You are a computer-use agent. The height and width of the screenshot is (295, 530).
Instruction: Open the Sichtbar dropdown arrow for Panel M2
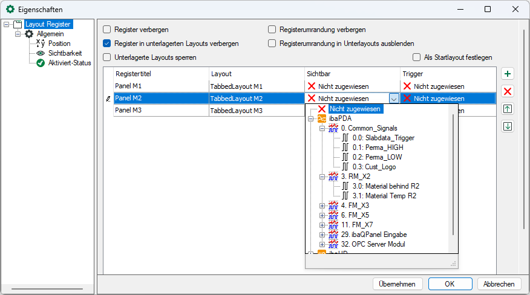click(x=394, y=99)
